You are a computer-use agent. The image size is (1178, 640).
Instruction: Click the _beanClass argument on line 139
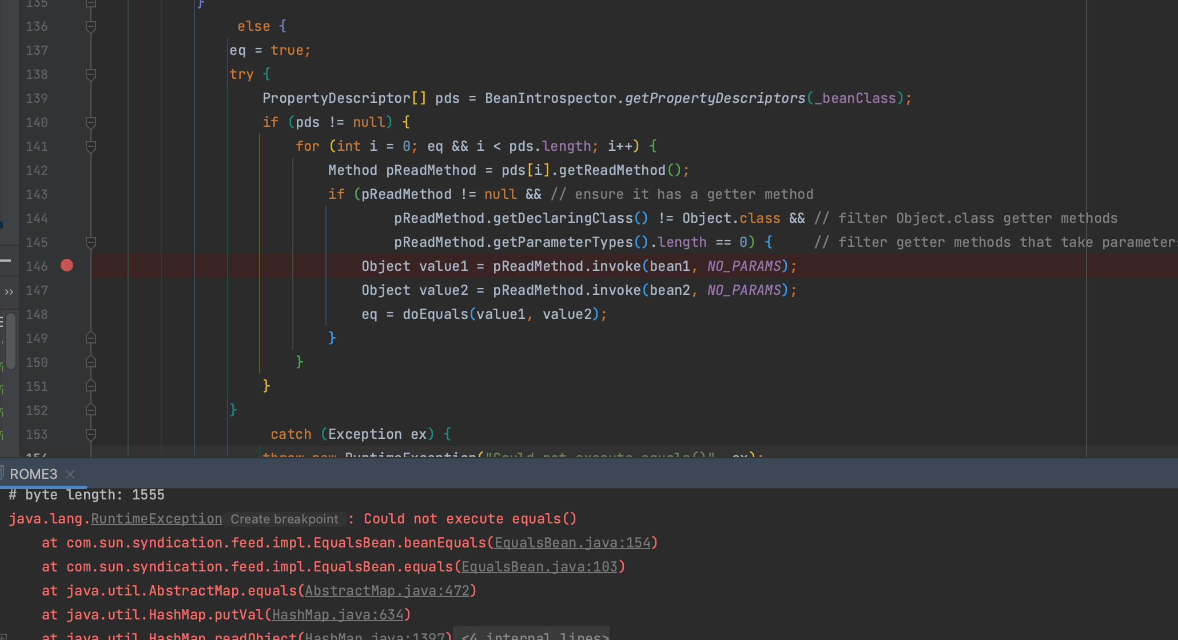click(855, 98)
